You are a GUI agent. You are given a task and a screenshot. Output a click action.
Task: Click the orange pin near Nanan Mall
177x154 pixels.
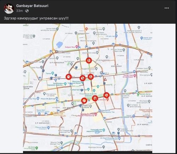click(x=52, y=113)
